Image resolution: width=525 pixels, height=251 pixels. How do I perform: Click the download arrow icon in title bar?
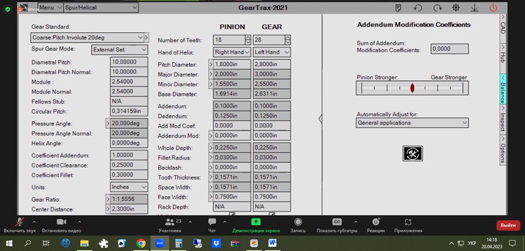coord(474,8)
